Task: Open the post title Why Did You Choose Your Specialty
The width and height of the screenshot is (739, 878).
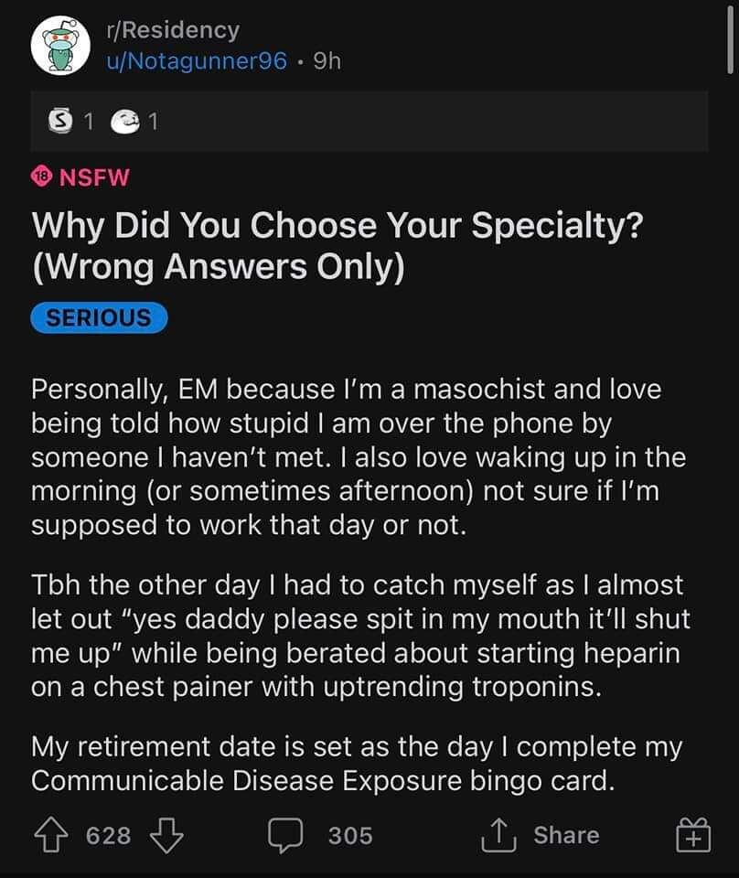Action: (337, 246)
